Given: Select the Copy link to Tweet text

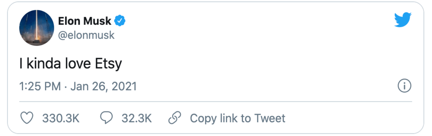Looking at the screenshot, I should click(x=238, y=118).
